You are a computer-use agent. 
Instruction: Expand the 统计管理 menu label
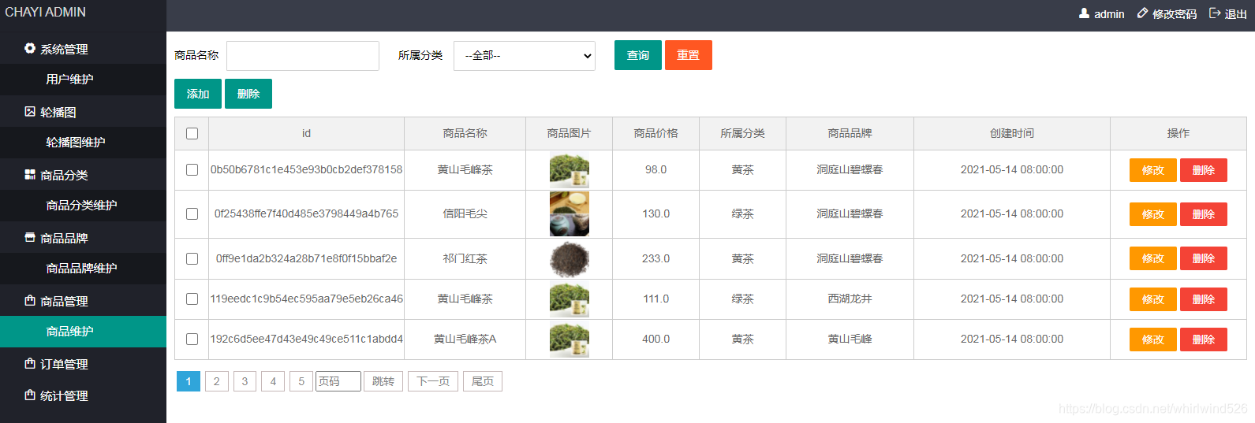click(x=64, y=395)
